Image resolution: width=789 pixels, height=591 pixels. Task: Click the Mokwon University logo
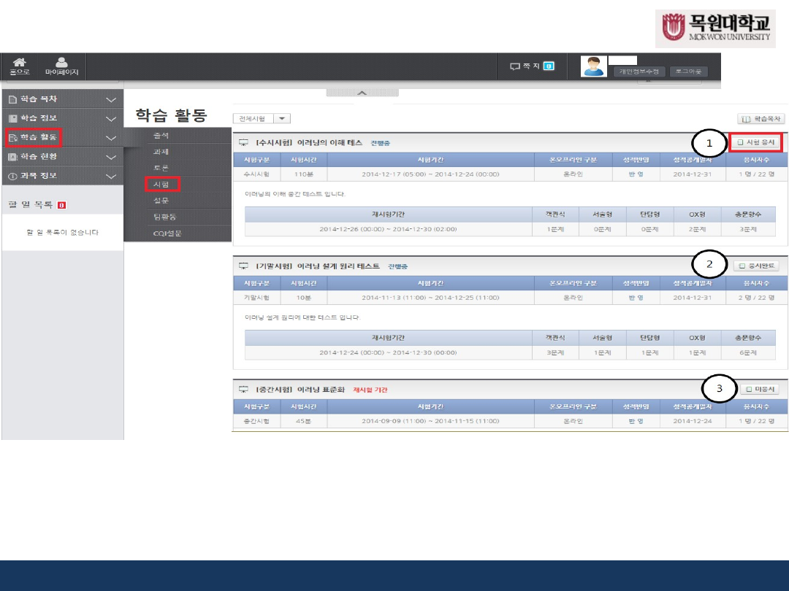tap(715, 30)
